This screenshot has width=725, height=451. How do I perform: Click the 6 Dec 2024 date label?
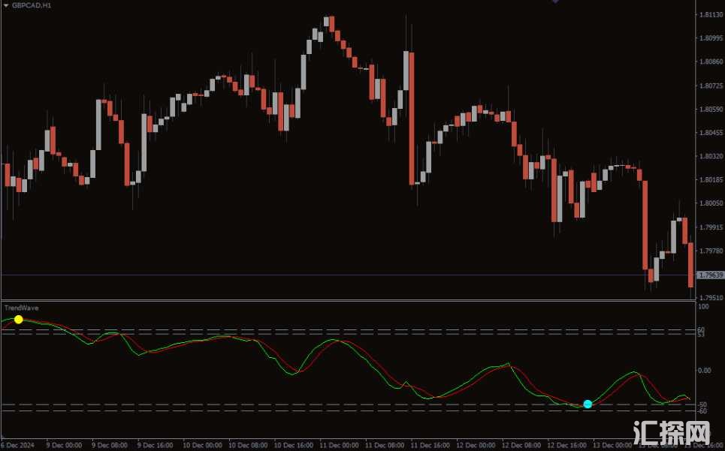18,445
